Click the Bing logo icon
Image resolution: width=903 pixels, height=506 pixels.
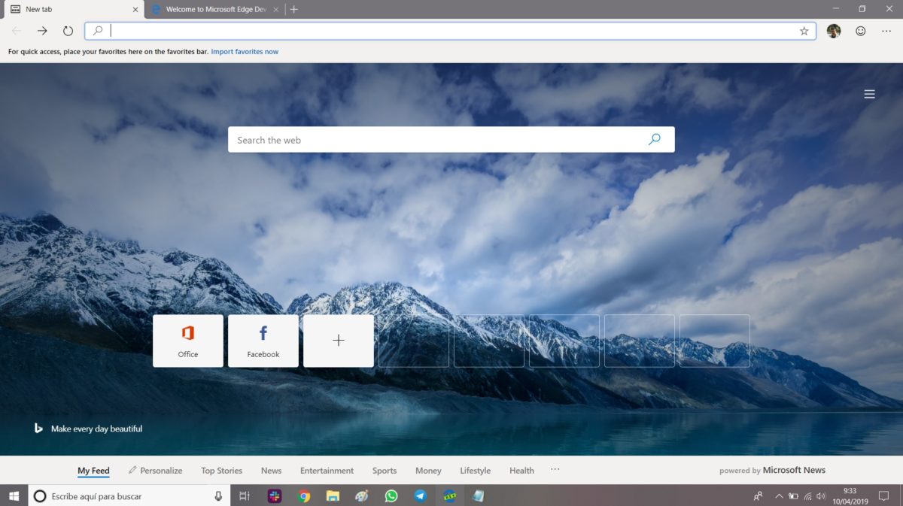38,429
